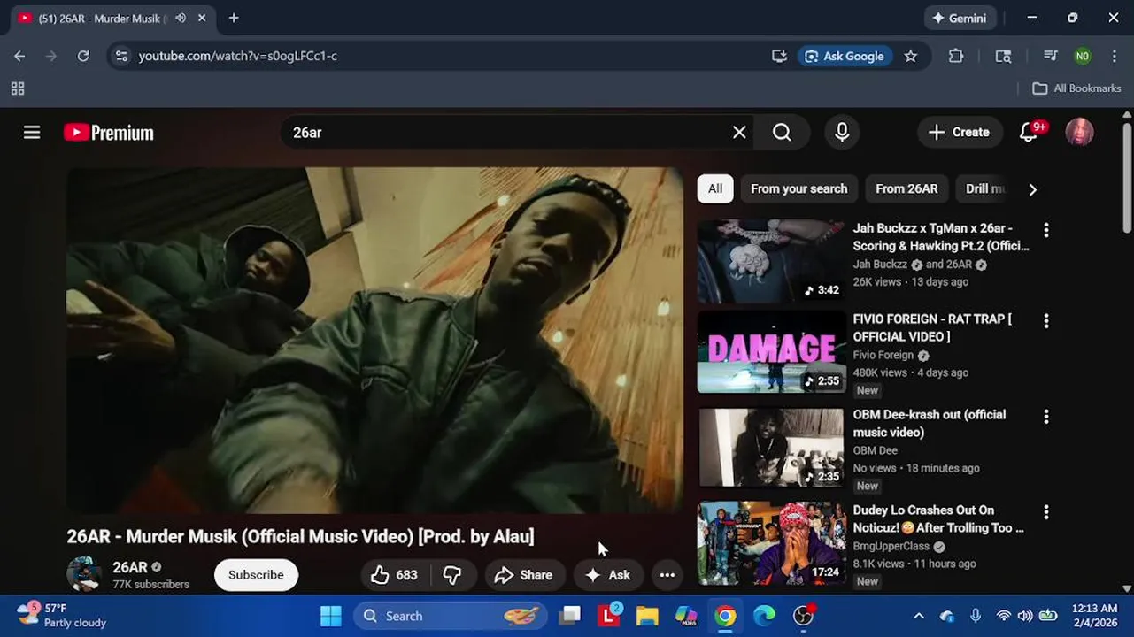The height and width of the screenshot is (637, 1134).
Task: Open the apps grid in bookmarks bar
Action: tap(18, 88)
